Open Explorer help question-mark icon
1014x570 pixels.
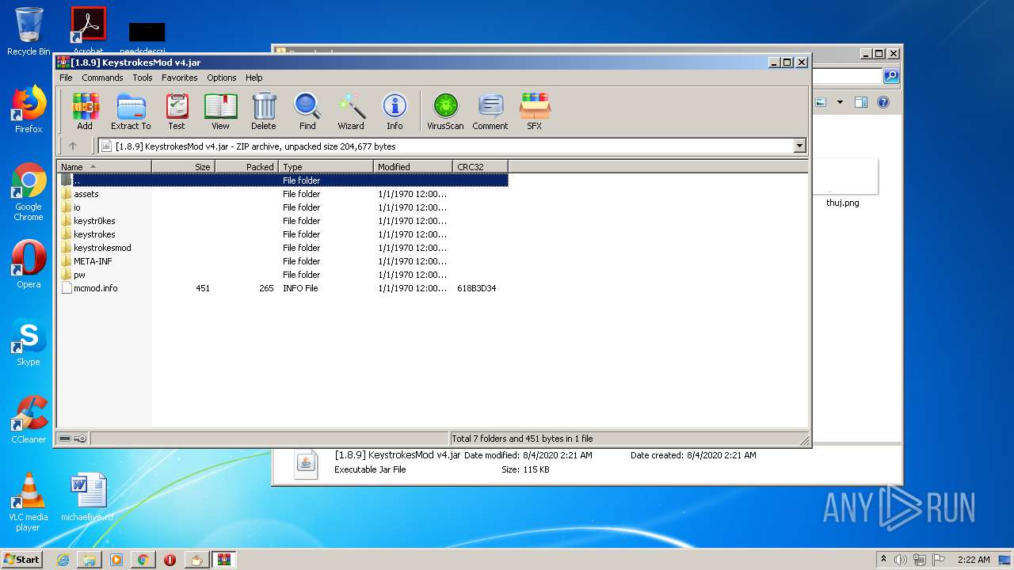(x=883, y=102)
